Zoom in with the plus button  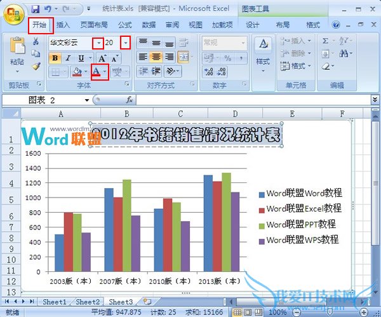[364, 312]
